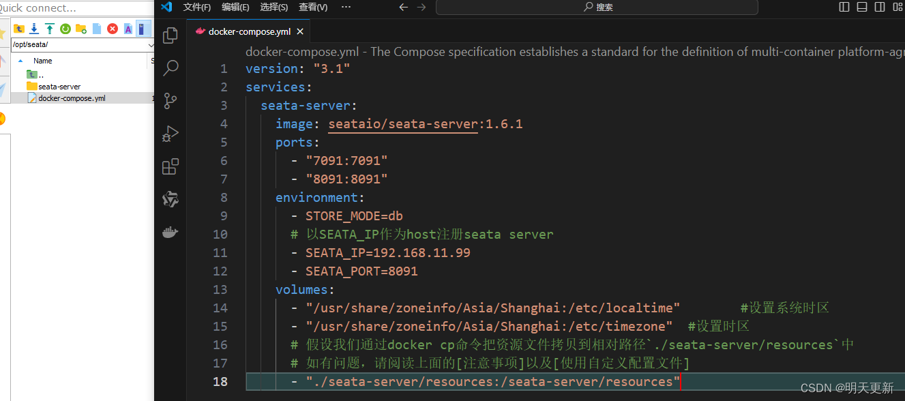This screenshot has height=401, width=905.
Task: Create a new folder using the new-folder icon
Action: [81, 29]
